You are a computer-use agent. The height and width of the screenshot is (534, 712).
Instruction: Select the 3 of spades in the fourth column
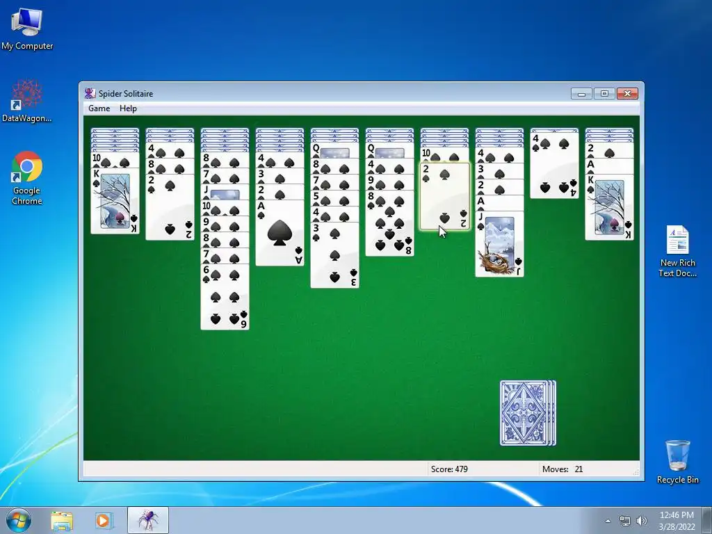(280, 176)
